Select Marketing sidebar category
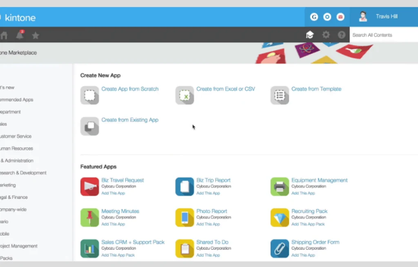Screen dimensions: 418x267 click(8, 185)
